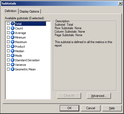Click the Geometric Mean plus icon

click(13, 69)
